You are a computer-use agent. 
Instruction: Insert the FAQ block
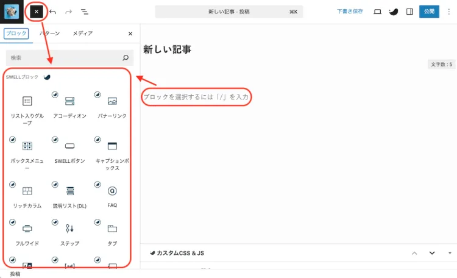112,196
